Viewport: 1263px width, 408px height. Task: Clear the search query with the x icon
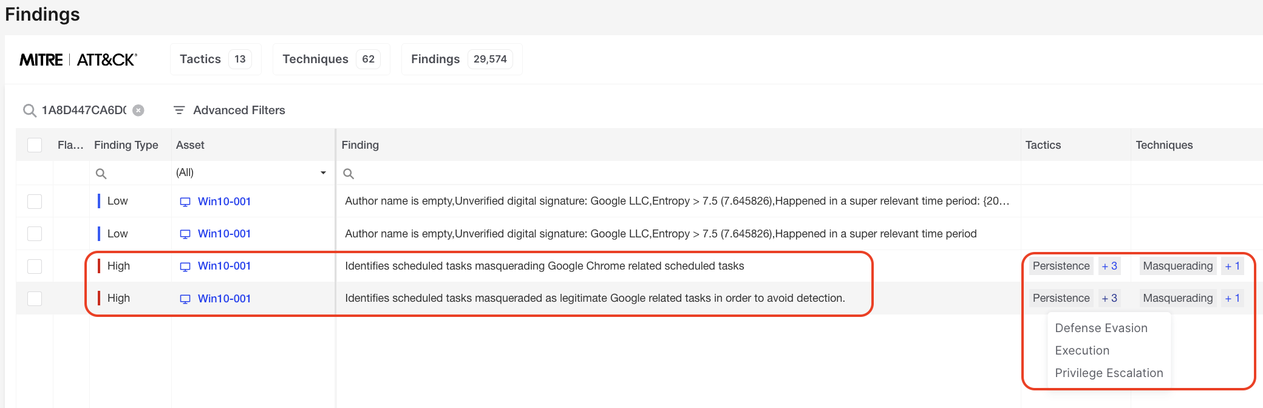pyautogui.click(x=138, y=110)
